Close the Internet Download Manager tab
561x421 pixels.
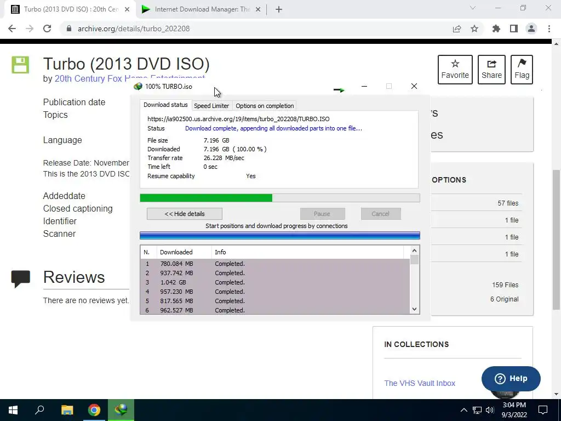(x=258, y=9)
